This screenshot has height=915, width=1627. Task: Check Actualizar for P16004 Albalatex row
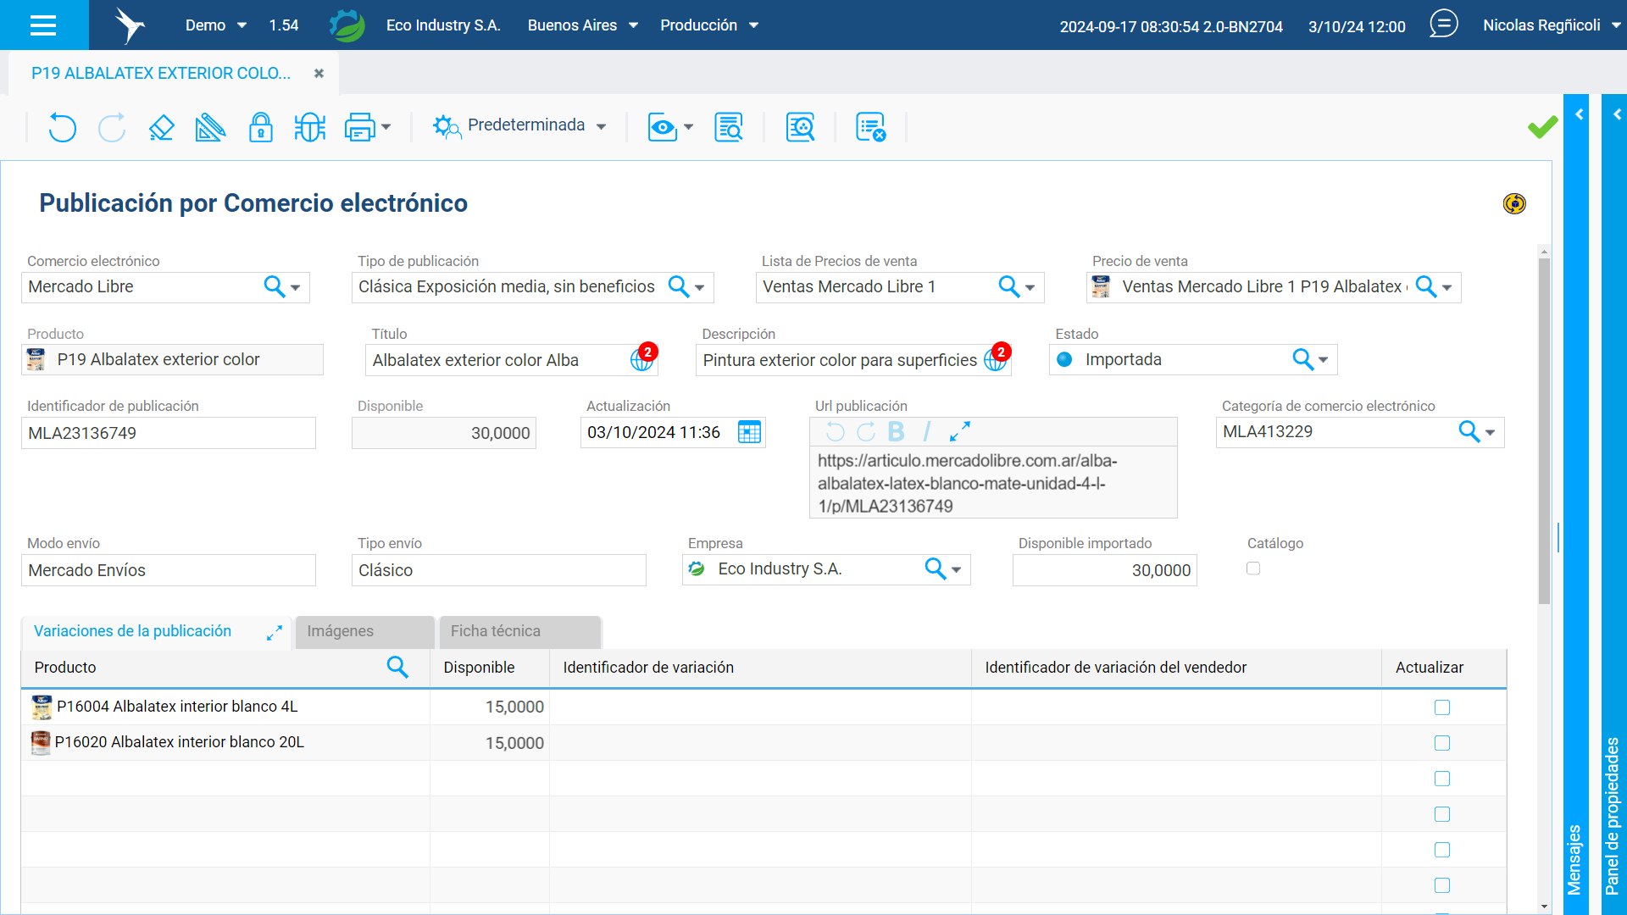pyautogui.click(x=1442, y=707)
